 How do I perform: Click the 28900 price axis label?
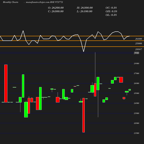tap(137, 63)
